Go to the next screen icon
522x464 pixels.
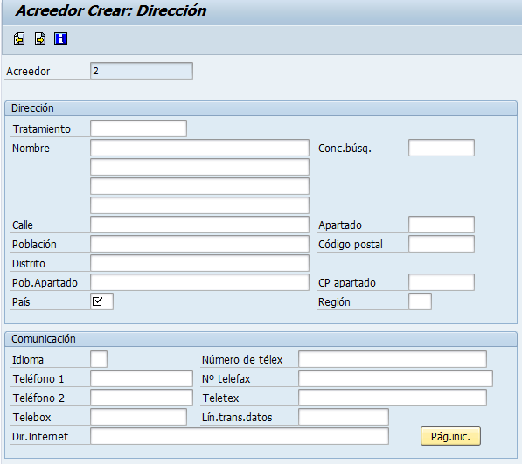click(40, 38)
